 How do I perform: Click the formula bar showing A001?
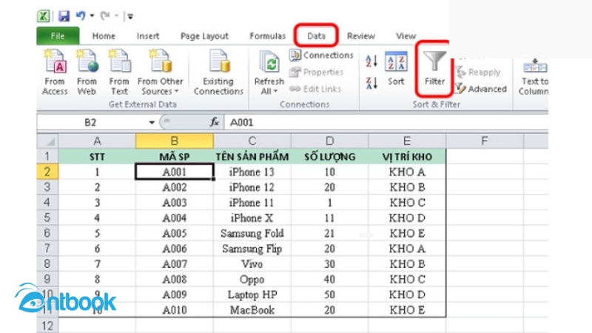[385, 122]
